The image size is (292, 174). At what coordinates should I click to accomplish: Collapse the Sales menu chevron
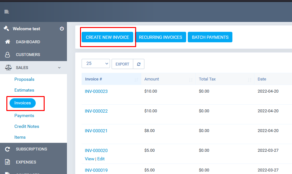pos(59,67)
